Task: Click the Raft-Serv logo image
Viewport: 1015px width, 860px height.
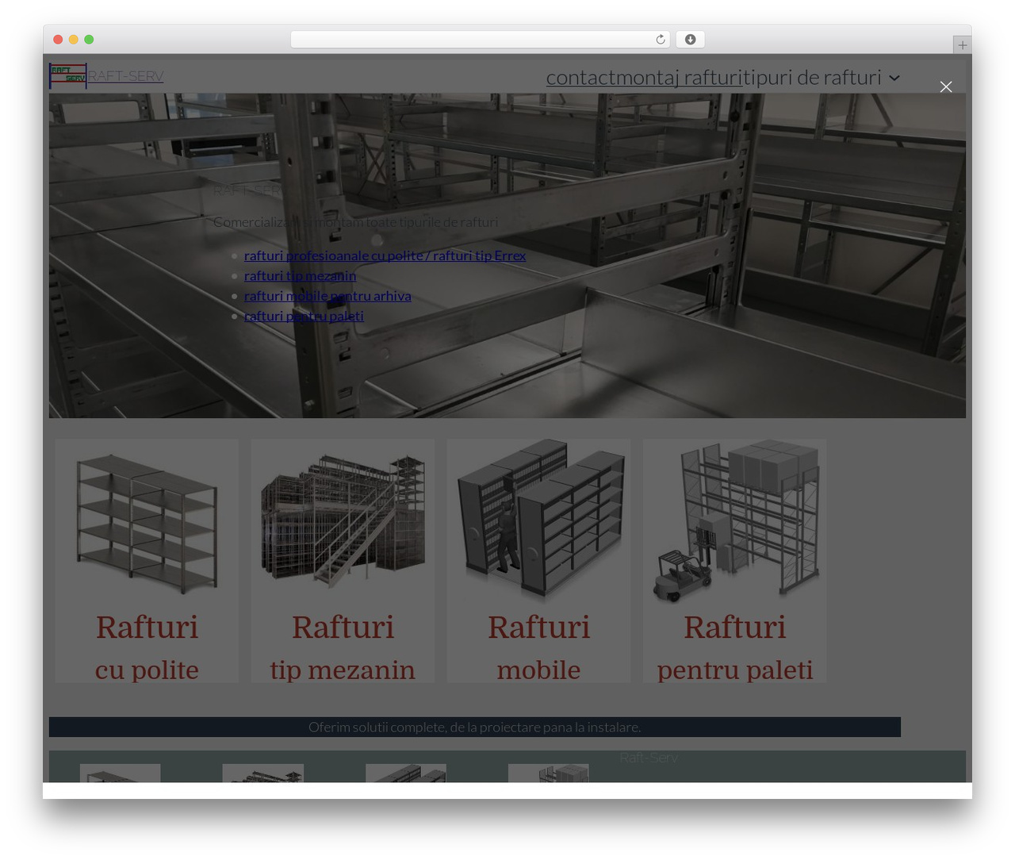Action: (x=68, y=75)
